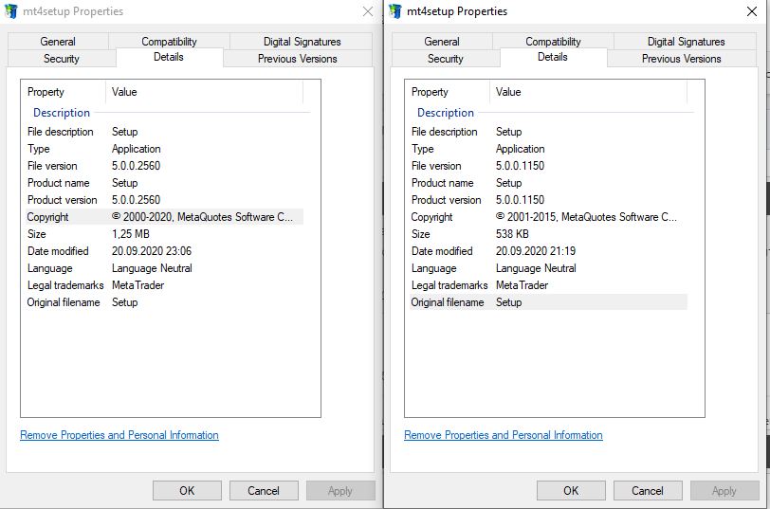Click Cancel button in right window
This screenshot has width=770, height=509.
click(648, 490)
